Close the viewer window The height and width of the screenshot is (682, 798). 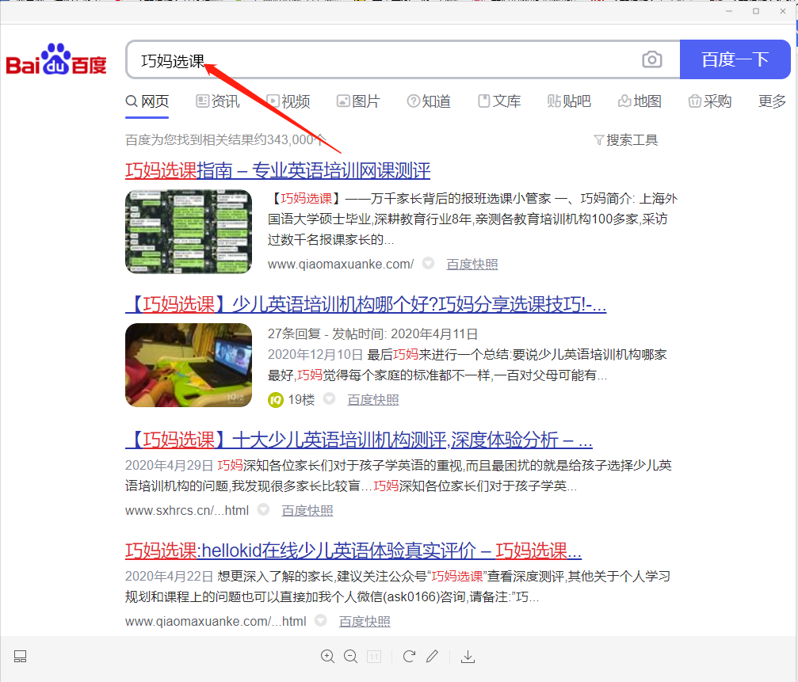[783, 11]
